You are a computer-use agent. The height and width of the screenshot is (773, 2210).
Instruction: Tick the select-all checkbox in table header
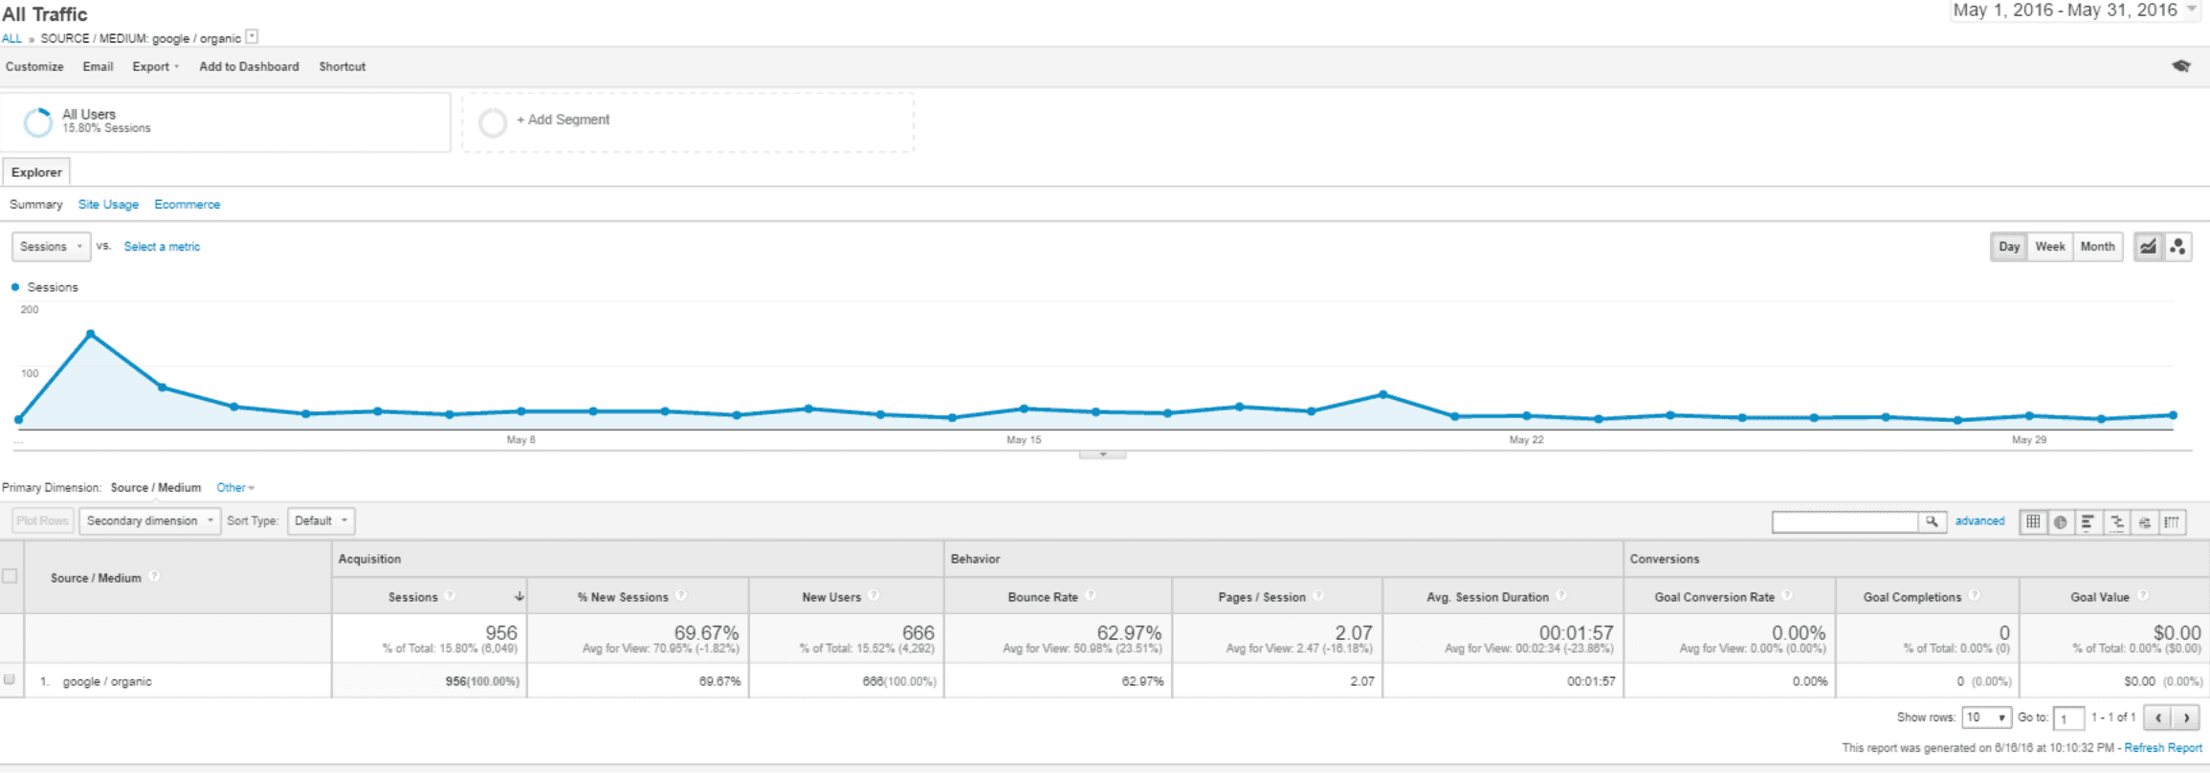point(10,576)
